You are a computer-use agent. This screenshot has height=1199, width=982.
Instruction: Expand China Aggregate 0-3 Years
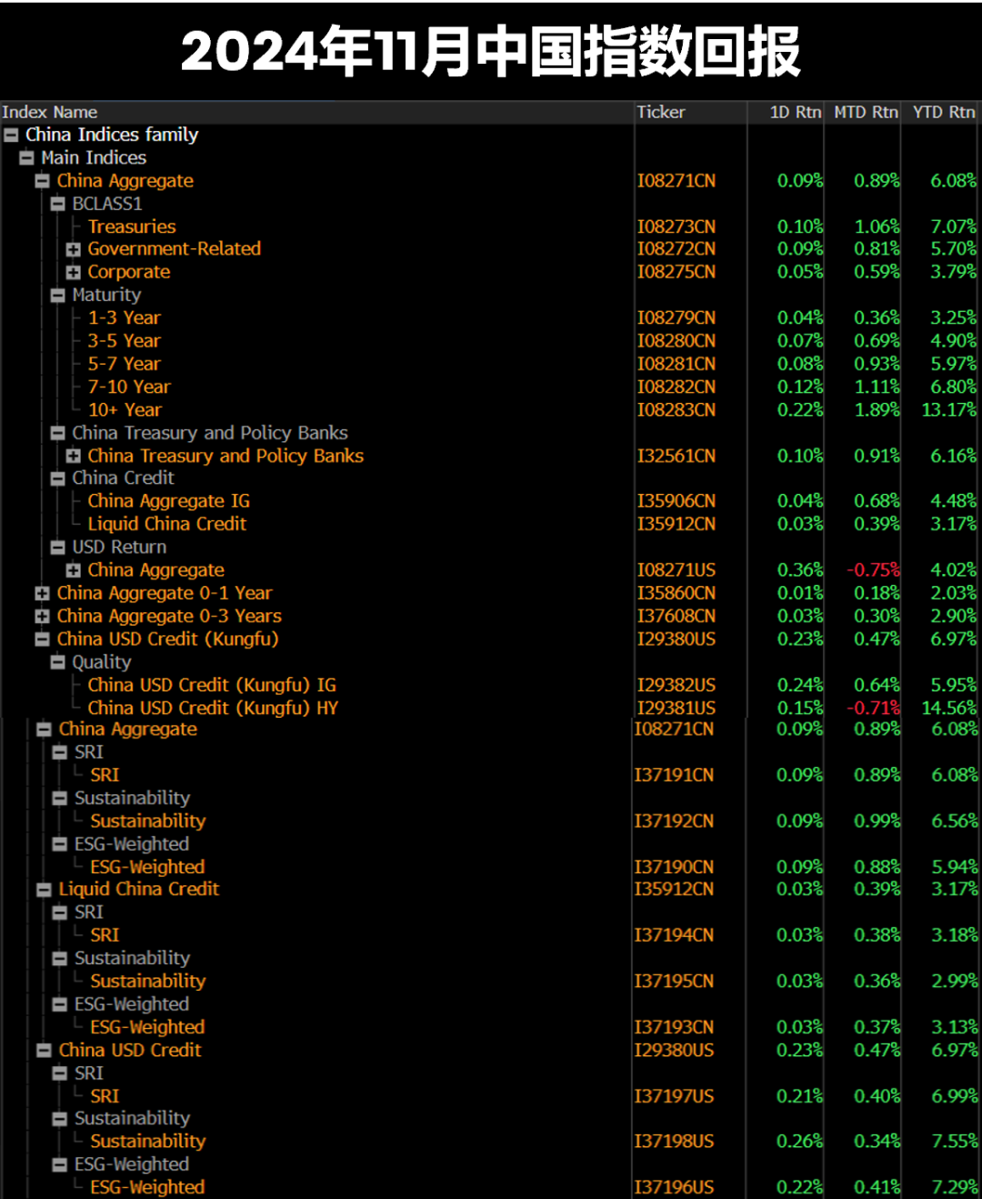click(42, 616)
